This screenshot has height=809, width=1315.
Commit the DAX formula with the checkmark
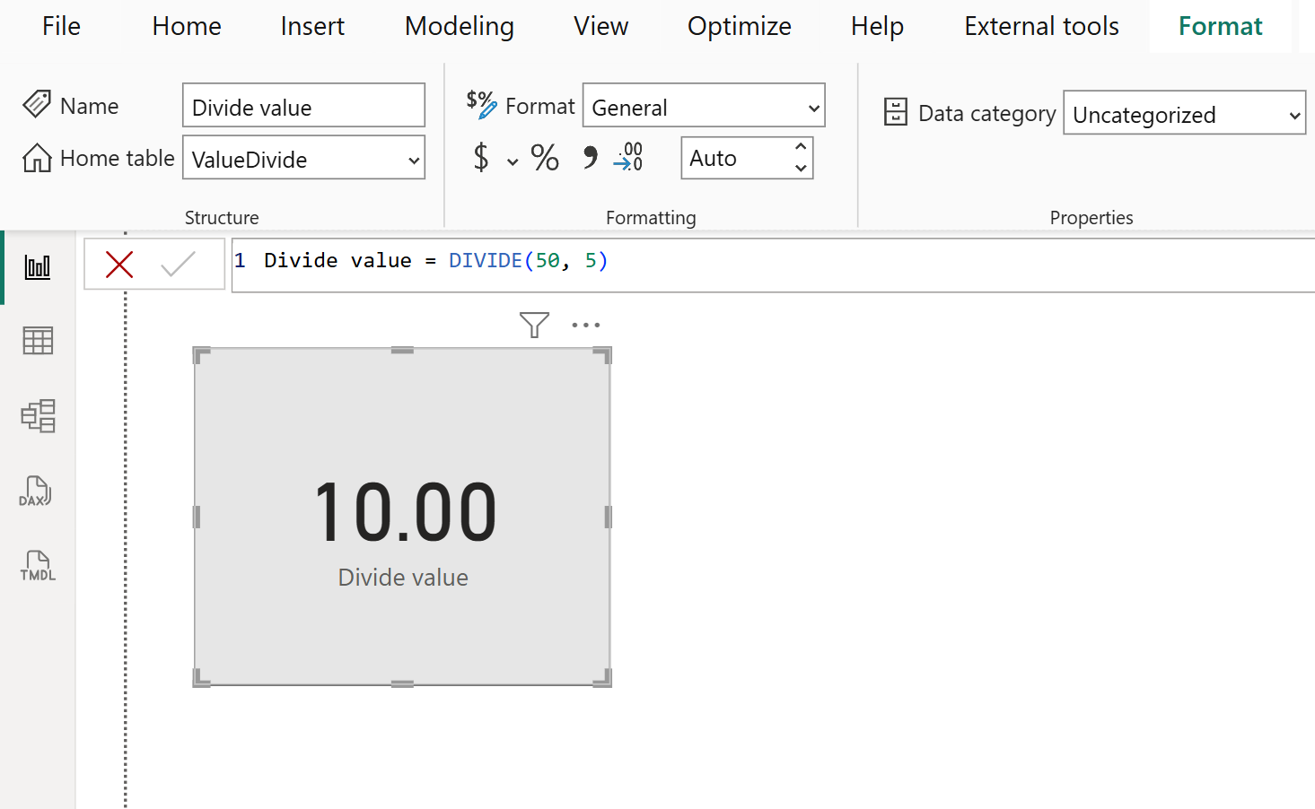click(x=179, y=264)
